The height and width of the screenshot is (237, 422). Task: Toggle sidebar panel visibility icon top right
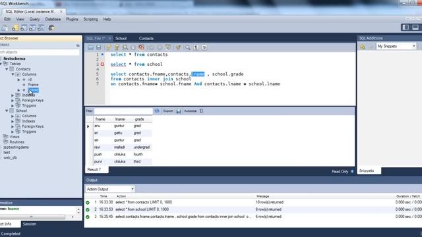tap(406, 27)
